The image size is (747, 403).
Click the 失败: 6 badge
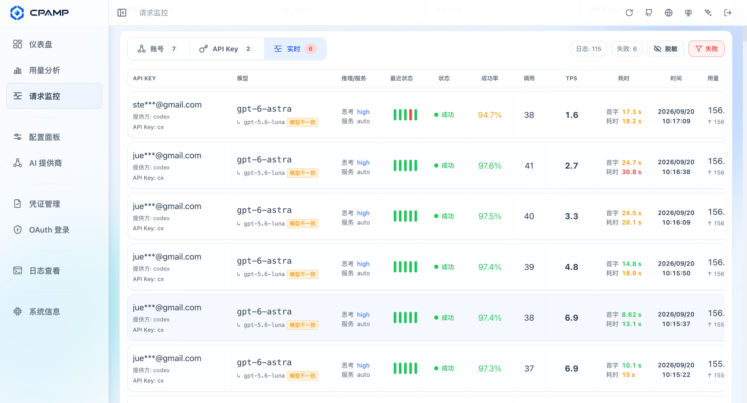click(627, 49)
